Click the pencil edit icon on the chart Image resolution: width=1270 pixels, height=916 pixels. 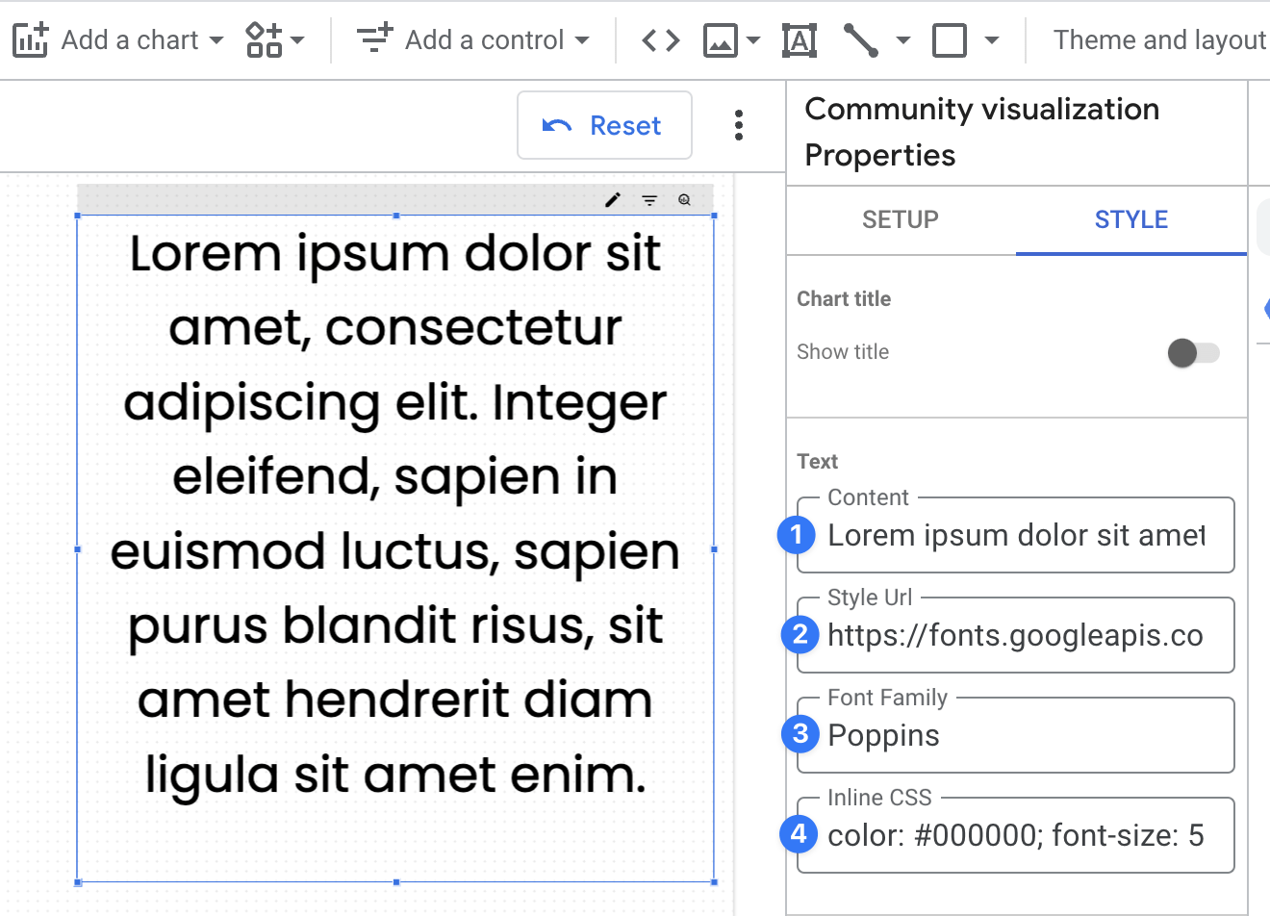613,200
